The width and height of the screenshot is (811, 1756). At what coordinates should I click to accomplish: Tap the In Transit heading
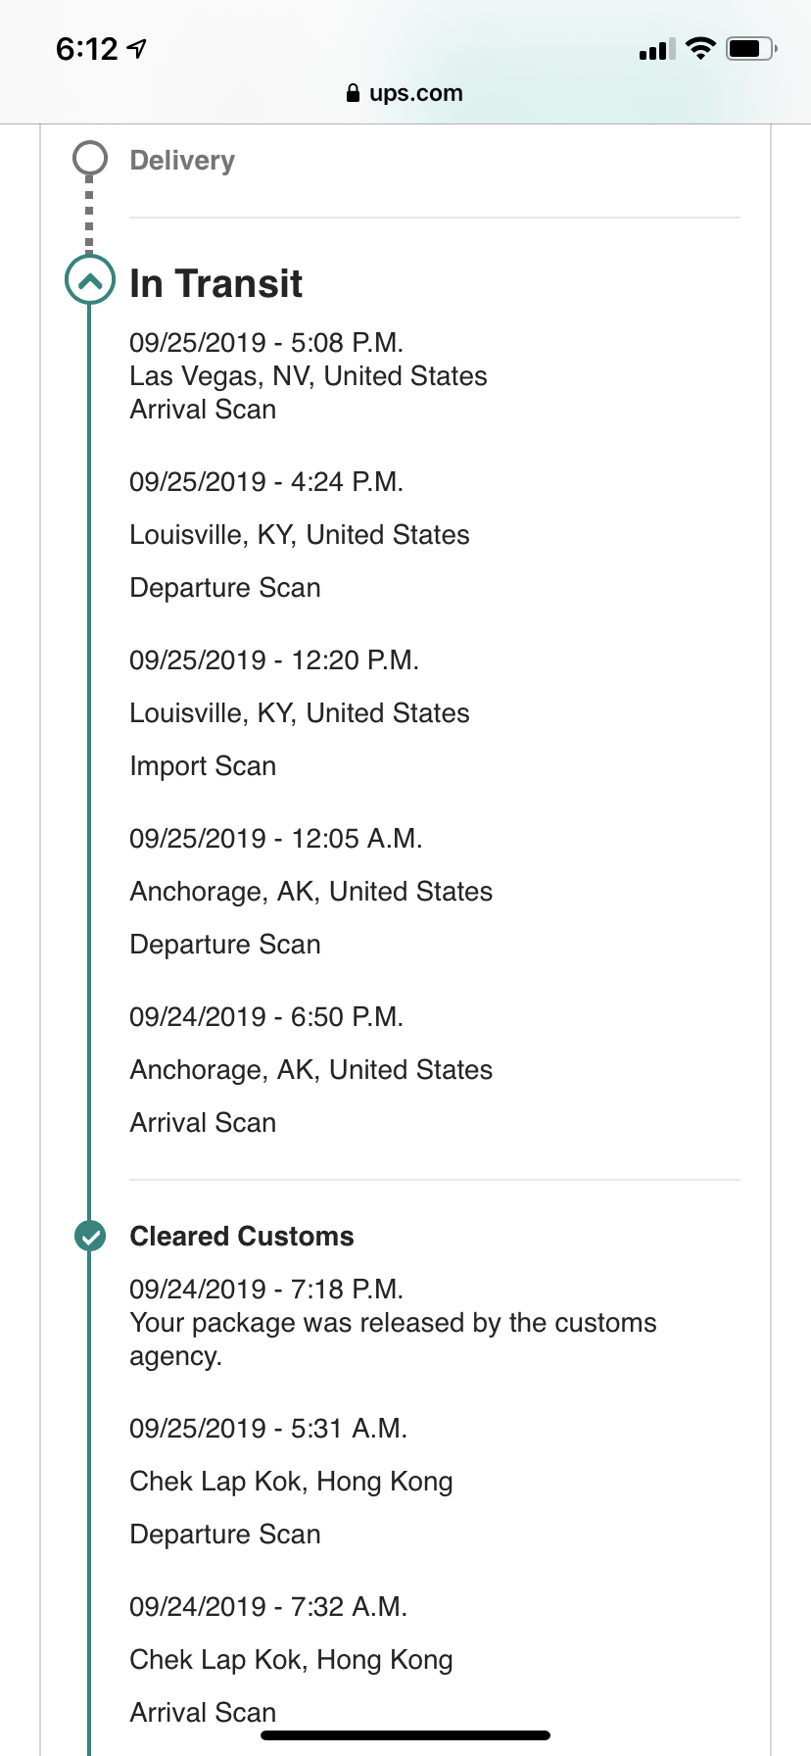coord(216,284)
